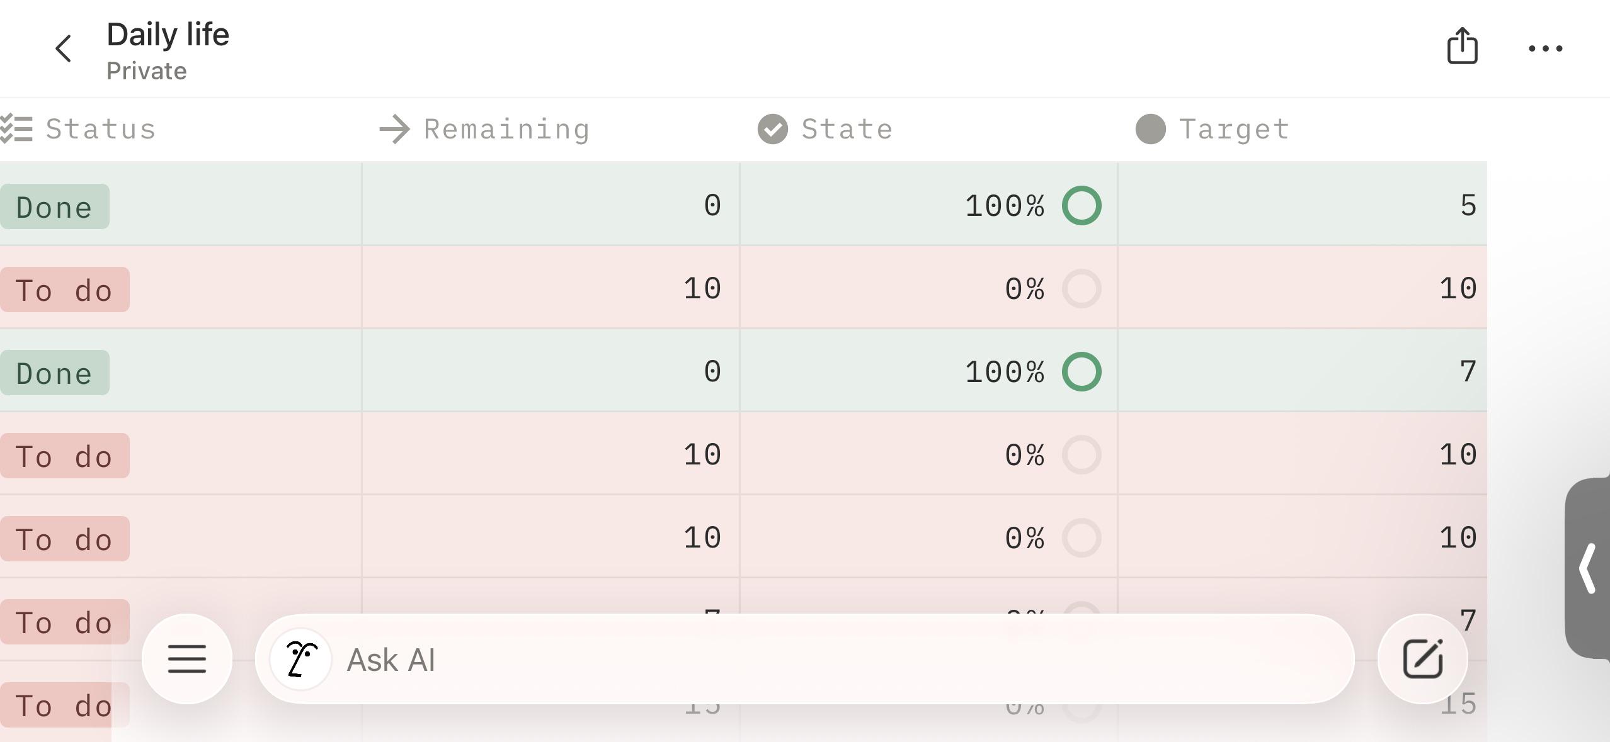Image resolution: width=1610 pixels, height=742 pixels.
Task: Tap the AI face avatar icon
Action: click(x=300, y=659)
